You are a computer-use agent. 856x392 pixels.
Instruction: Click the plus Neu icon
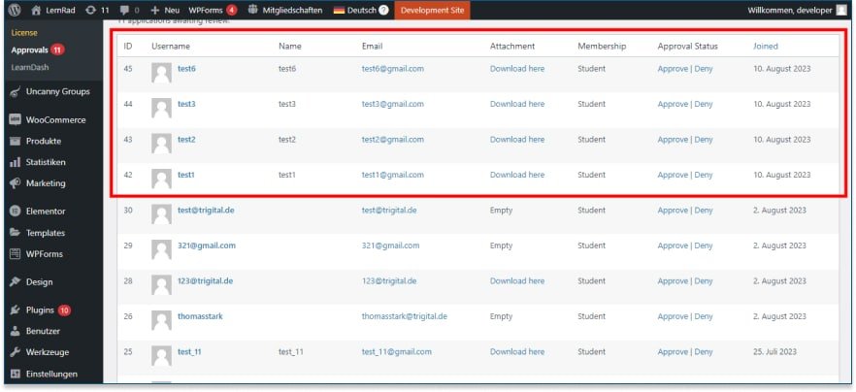pos(155,10)
